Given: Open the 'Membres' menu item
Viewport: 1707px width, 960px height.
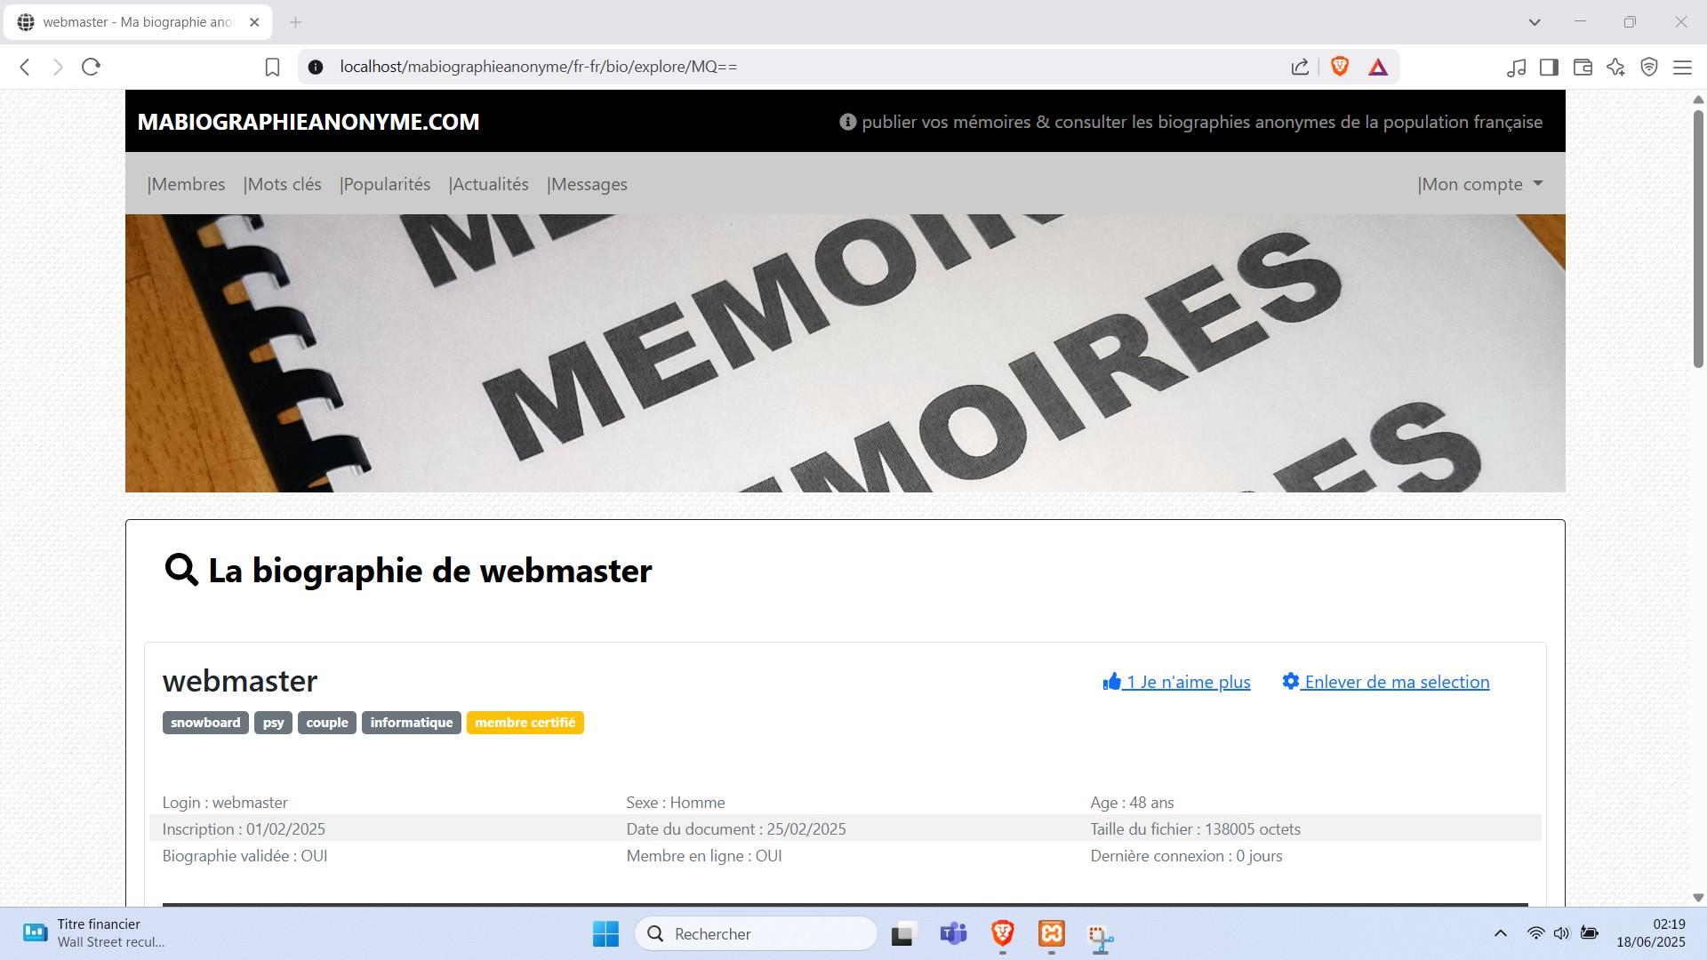Looking at the screenshot, I should coord(187,184).
